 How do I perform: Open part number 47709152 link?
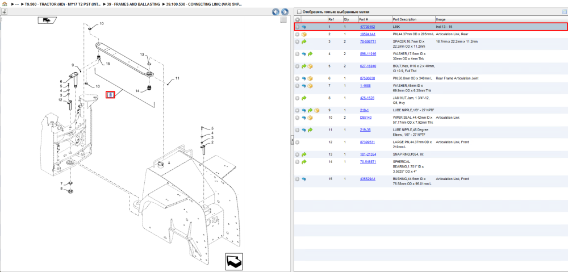[x=367, y=27]
